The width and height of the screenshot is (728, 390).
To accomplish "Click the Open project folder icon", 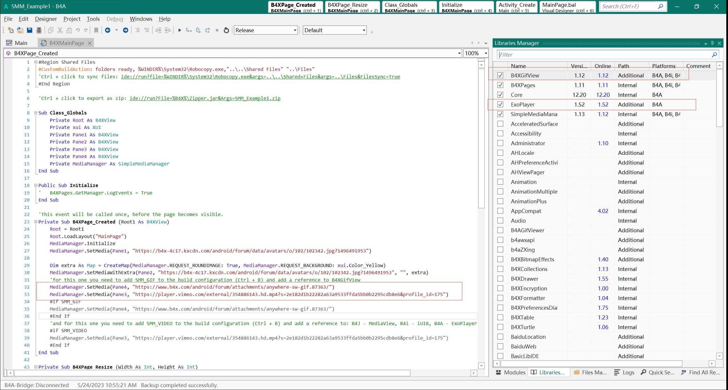I will click(20, 30).
